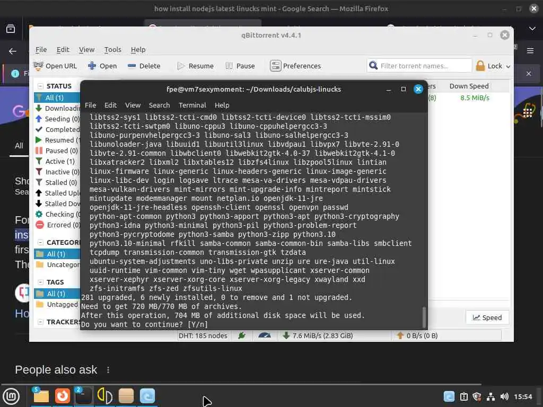Screen dimensions: 543x407
Task: Collapse the TRACKERS section
Action: pos(40,322)
